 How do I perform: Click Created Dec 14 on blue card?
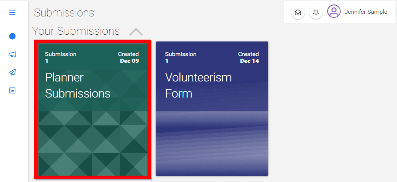[248, 58]
